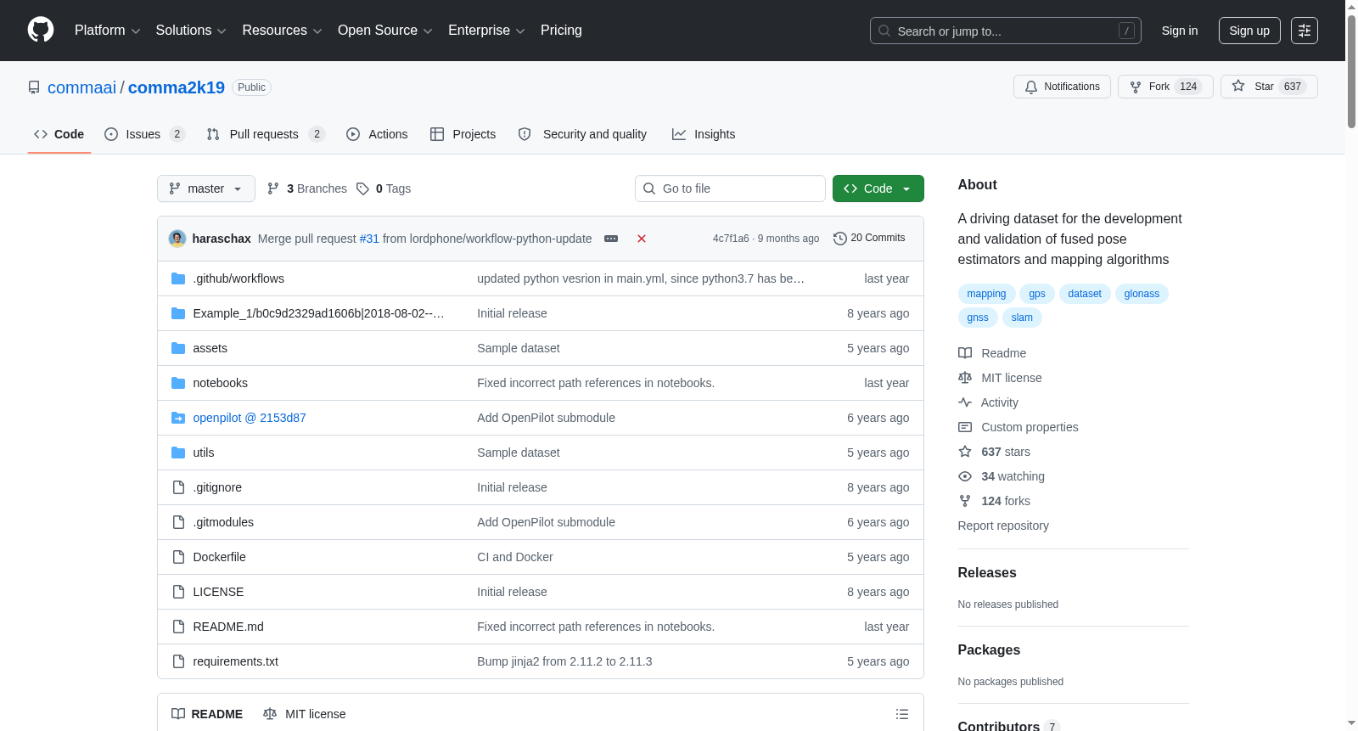The width and height of the screenshot is (1358, 731).
Task: Open the 20 Commits history link
Action: pos(869,239)
